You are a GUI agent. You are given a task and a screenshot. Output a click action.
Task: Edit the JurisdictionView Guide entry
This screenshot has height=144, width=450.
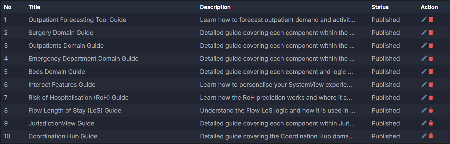[x=424, y=123]
